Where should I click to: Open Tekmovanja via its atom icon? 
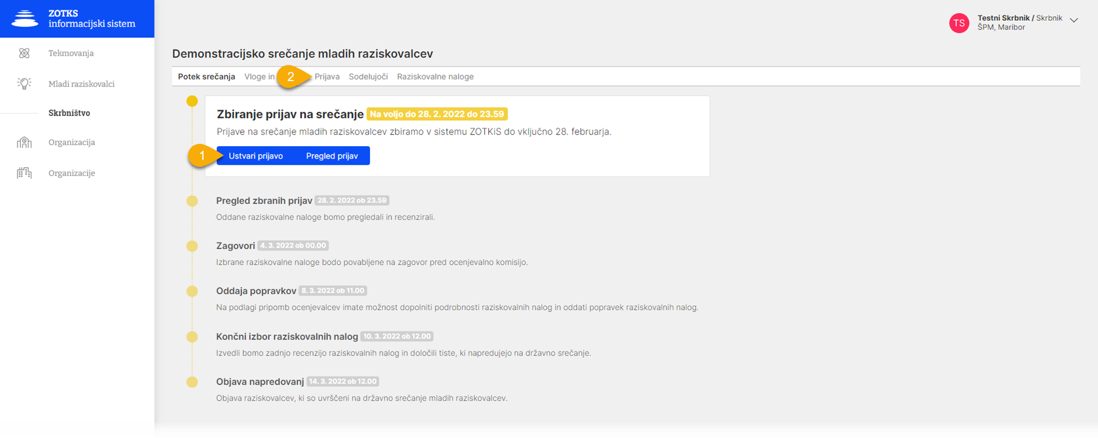pyautogui.click(x=24, y=53)
